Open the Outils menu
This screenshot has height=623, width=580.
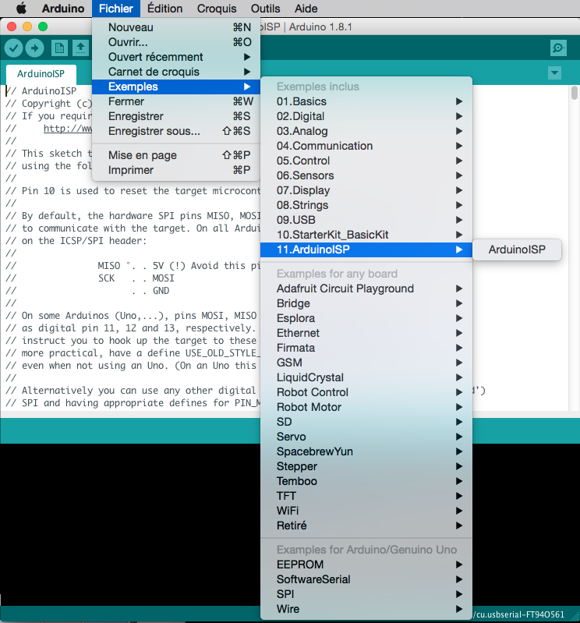coord(265,9)
